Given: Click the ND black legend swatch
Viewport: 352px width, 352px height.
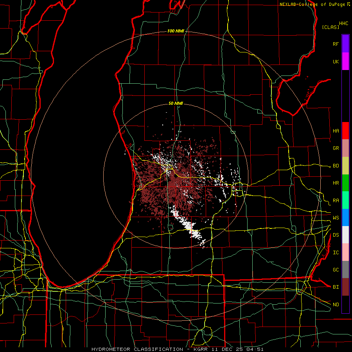Looking at the screenshot, I should click(345, 304).
